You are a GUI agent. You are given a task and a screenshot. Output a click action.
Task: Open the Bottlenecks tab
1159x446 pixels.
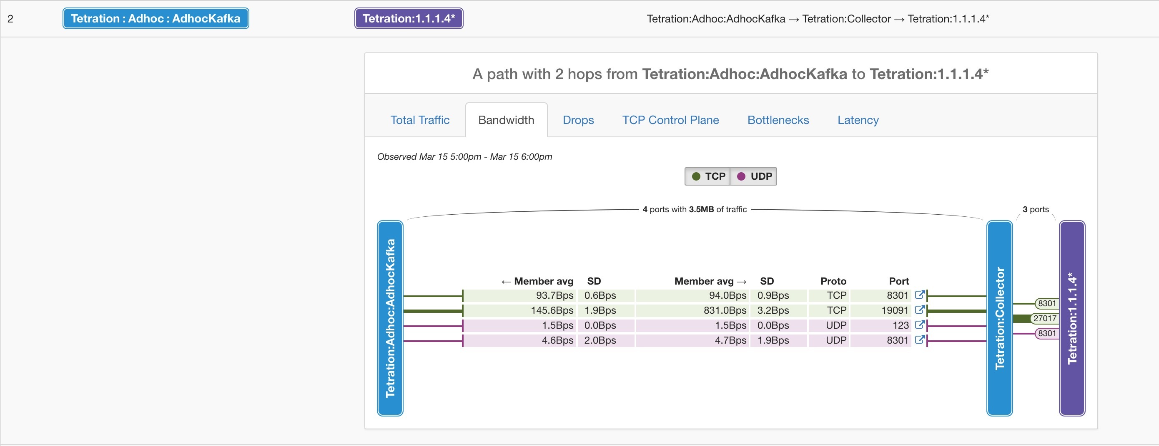[778, 120]
